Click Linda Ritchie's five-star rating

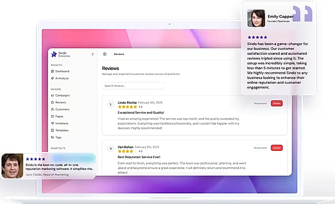(127, 106)
